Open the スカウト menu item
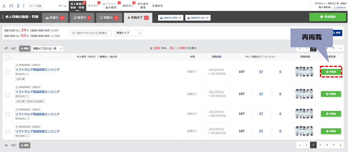Viewport: 350px width, 153px height. click(x=93, y=6)
